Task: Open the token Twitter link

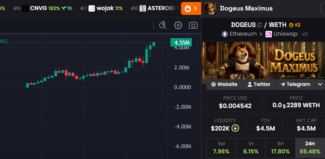Action: (259, 84)
